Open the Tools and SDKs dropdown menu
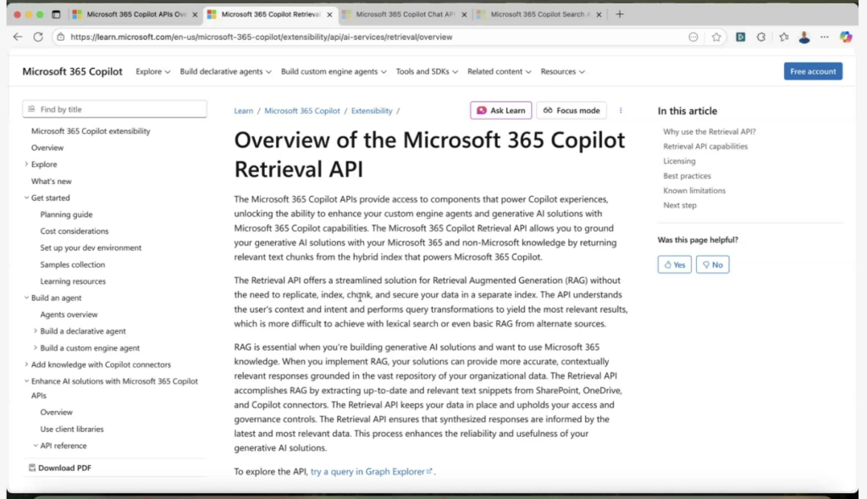867x499 pixels. (x=427, y=72)
